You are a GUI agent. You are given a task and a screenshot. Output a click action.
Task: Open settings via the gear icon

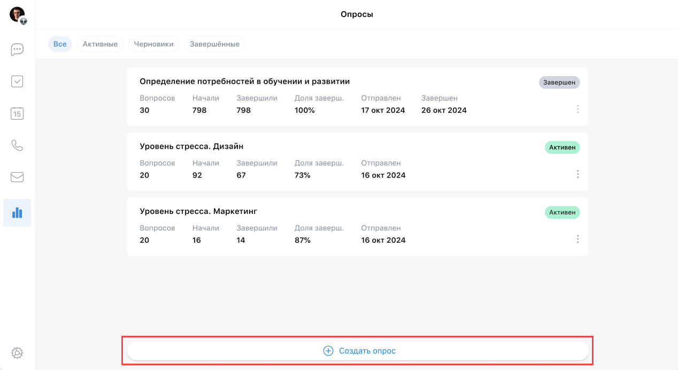17,353
